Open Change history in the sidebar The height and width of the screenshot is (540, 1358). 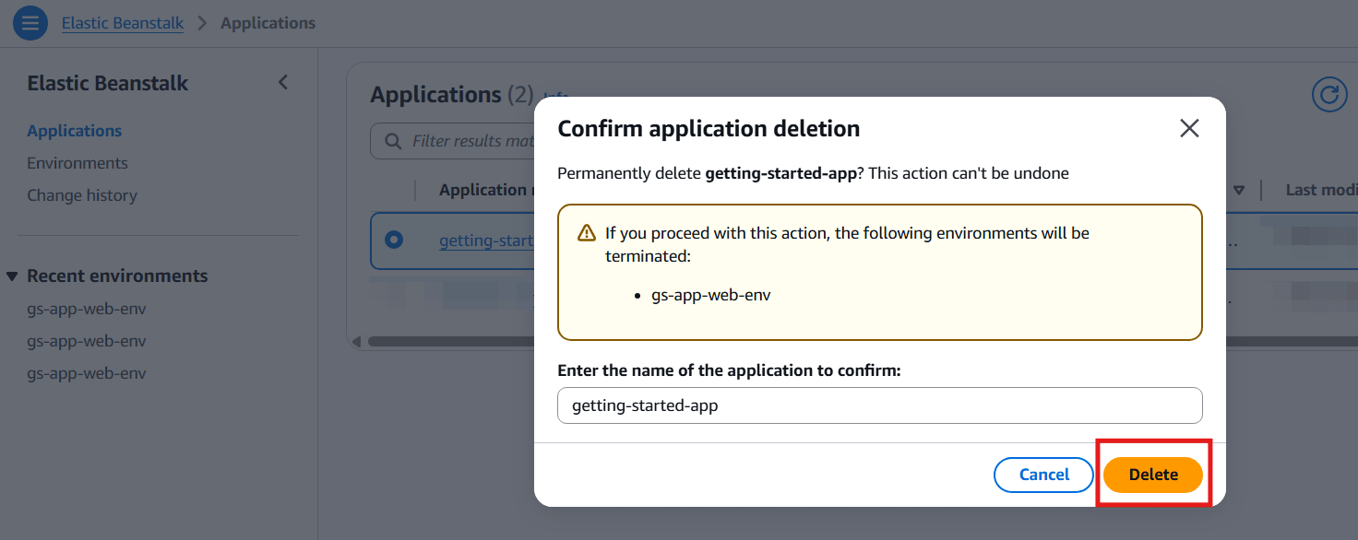click(x=82, y=195)
